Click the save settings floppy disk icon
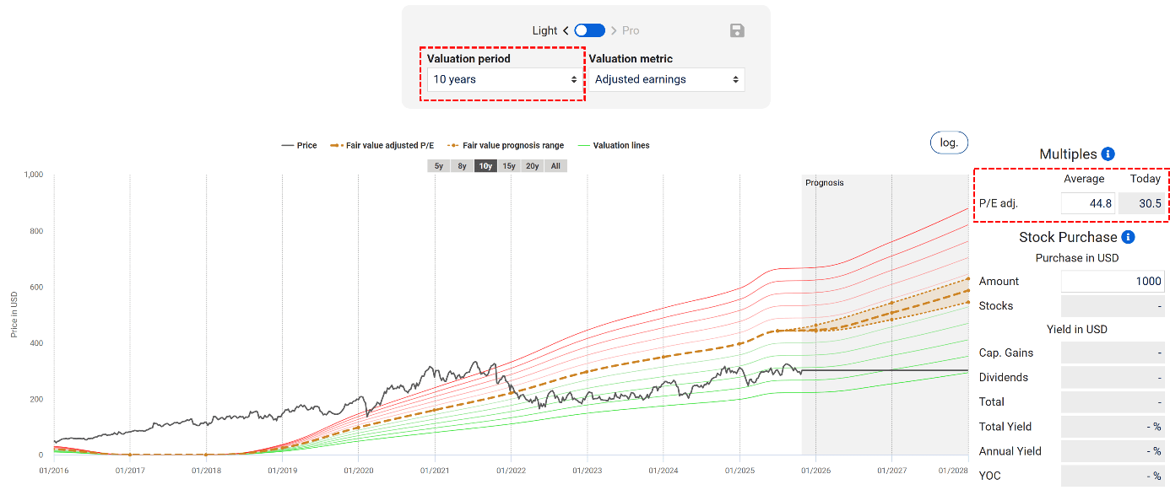The image size is (1170, 490). 736,30
